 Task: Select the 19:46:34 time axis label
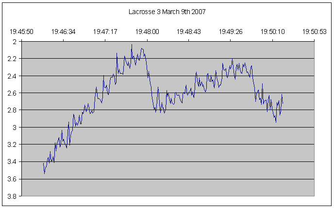63,32
